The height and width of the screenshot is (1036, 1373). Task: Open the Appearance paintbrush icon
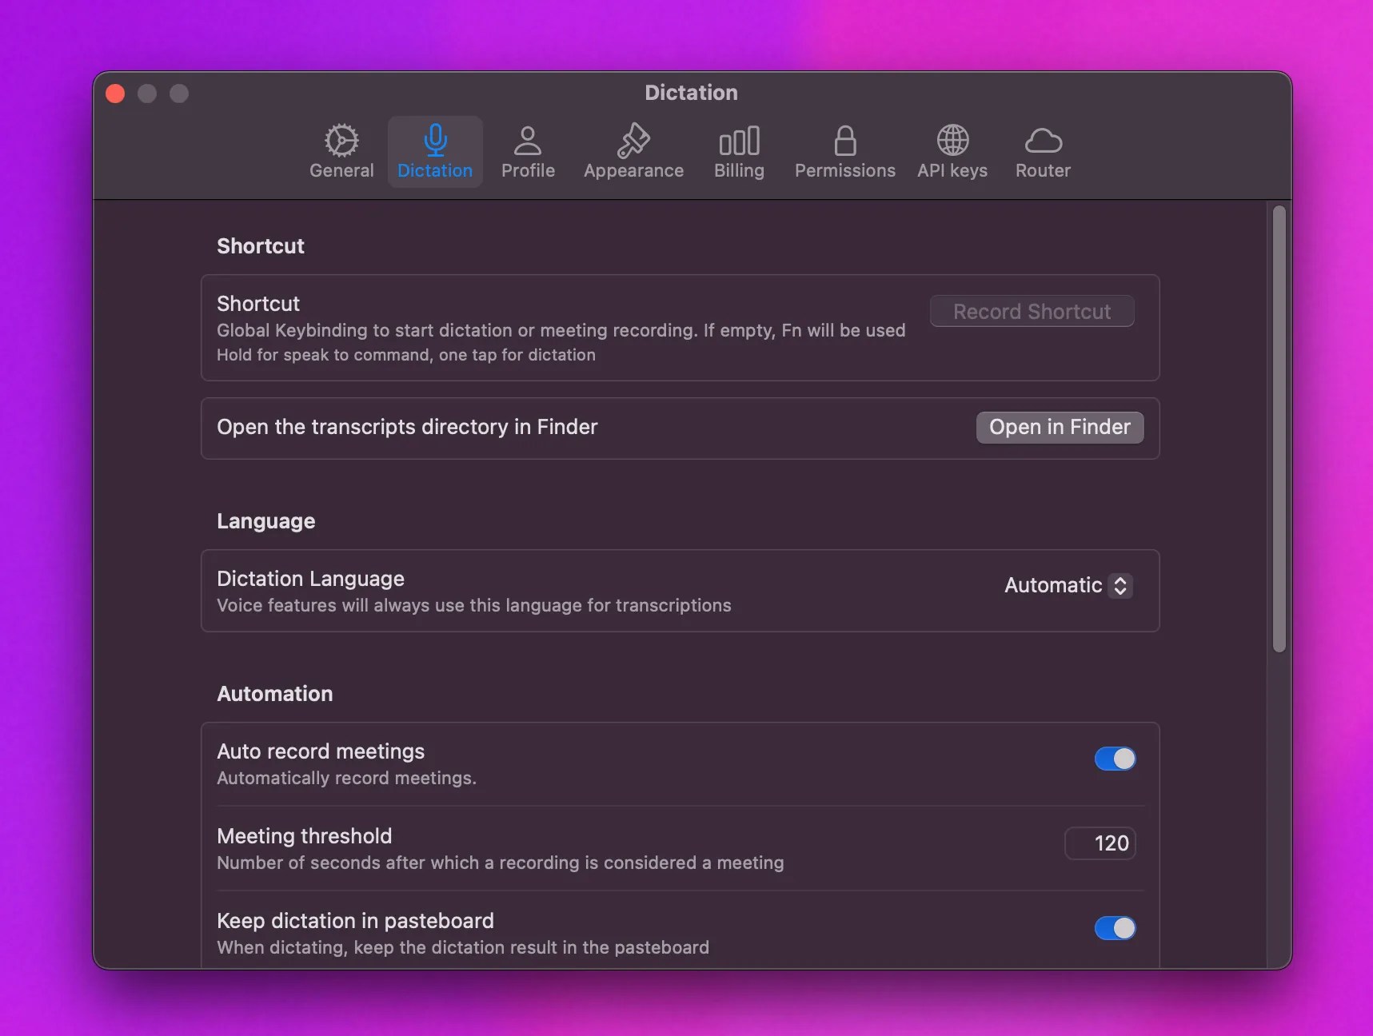pos(633,141)
